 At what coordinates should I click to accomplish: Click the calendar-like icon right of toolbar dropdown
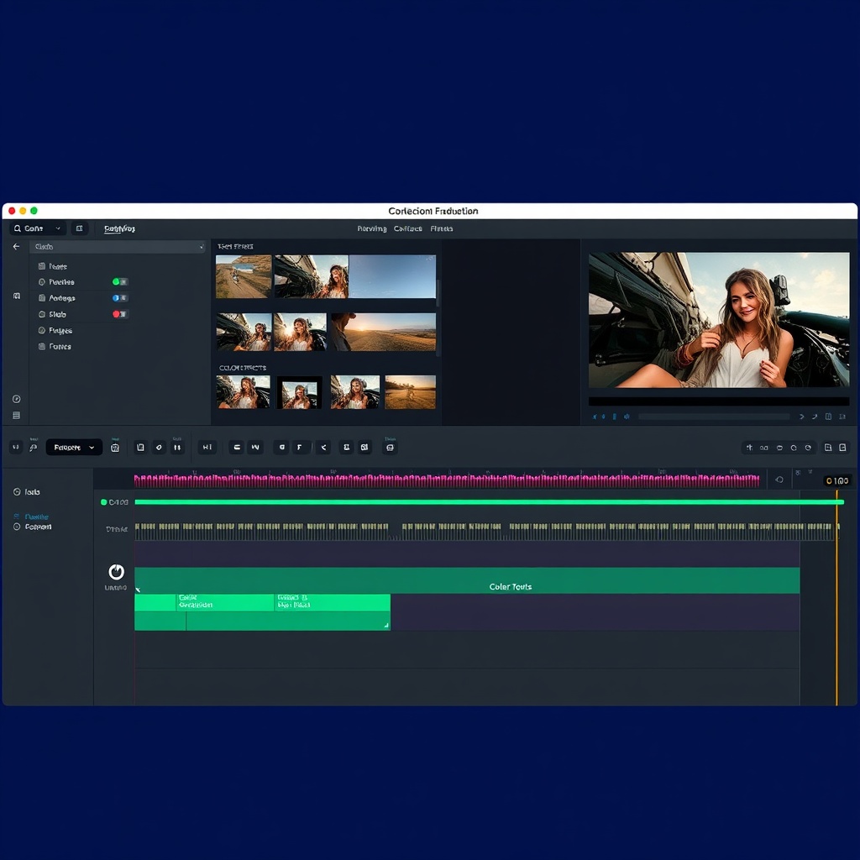click(115, 448)
